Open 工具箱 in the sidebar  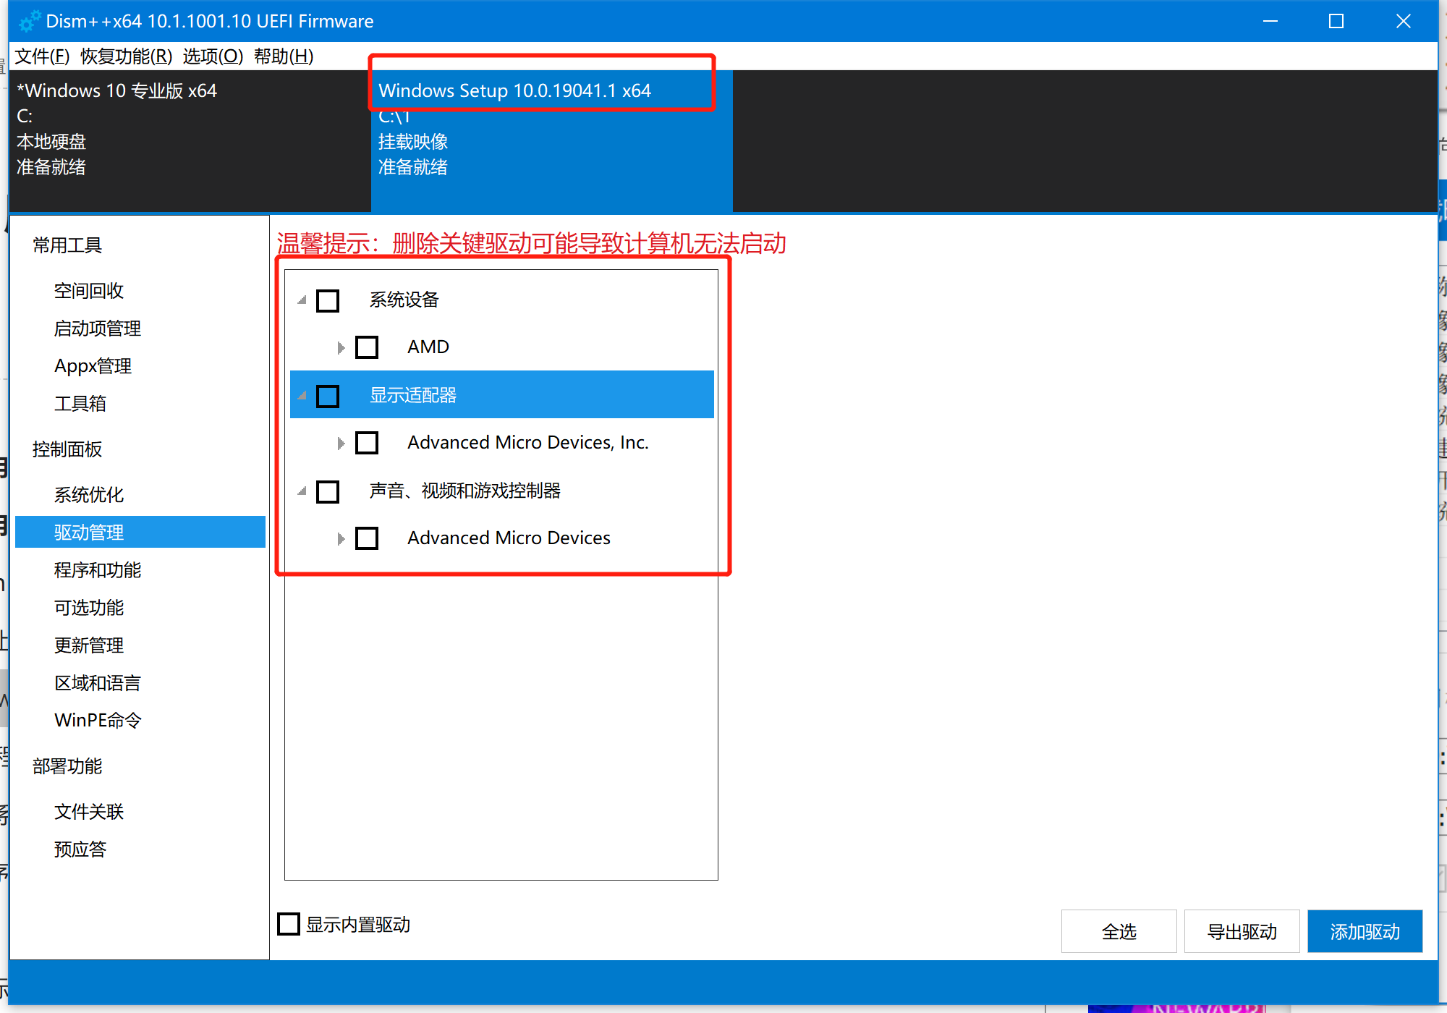(80, 404)
